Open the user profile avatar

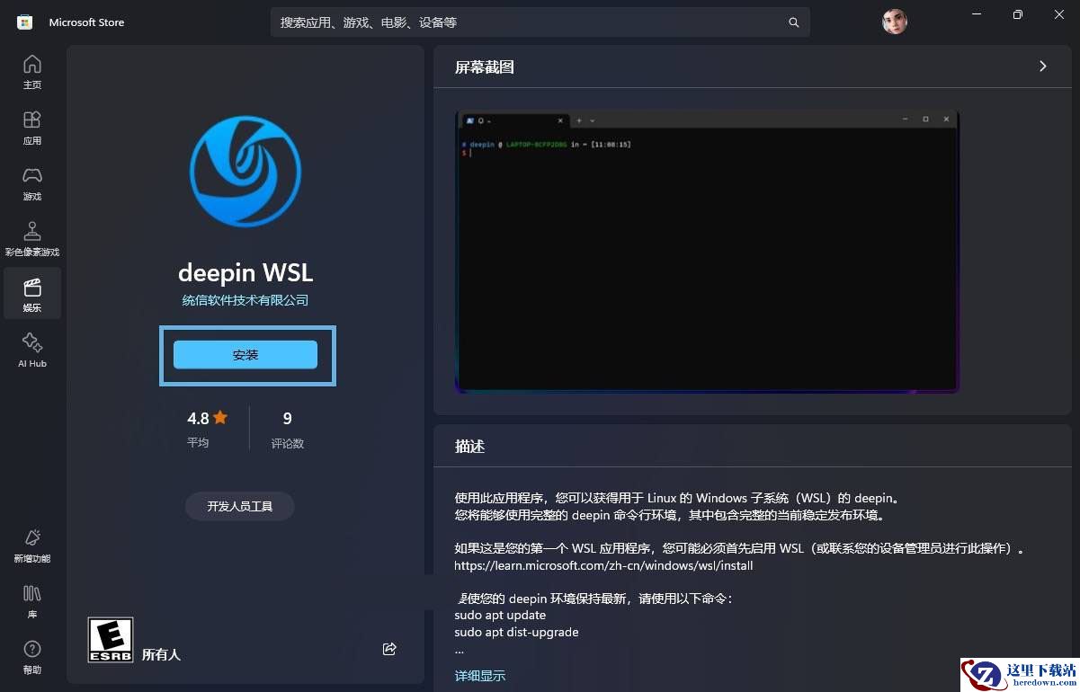click(x=895, y=22)
